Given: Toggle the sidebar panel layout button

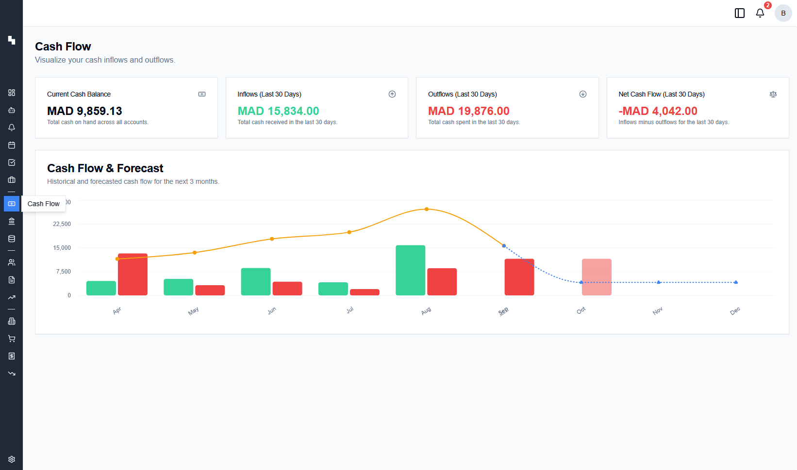Looking at the screenshot, I should tap(740, 13).
